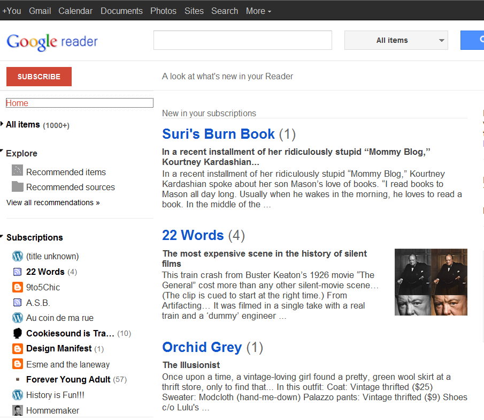Open the All items search dropdown
484x420 pixels.
pyautogui.click(x=396, y=40)
